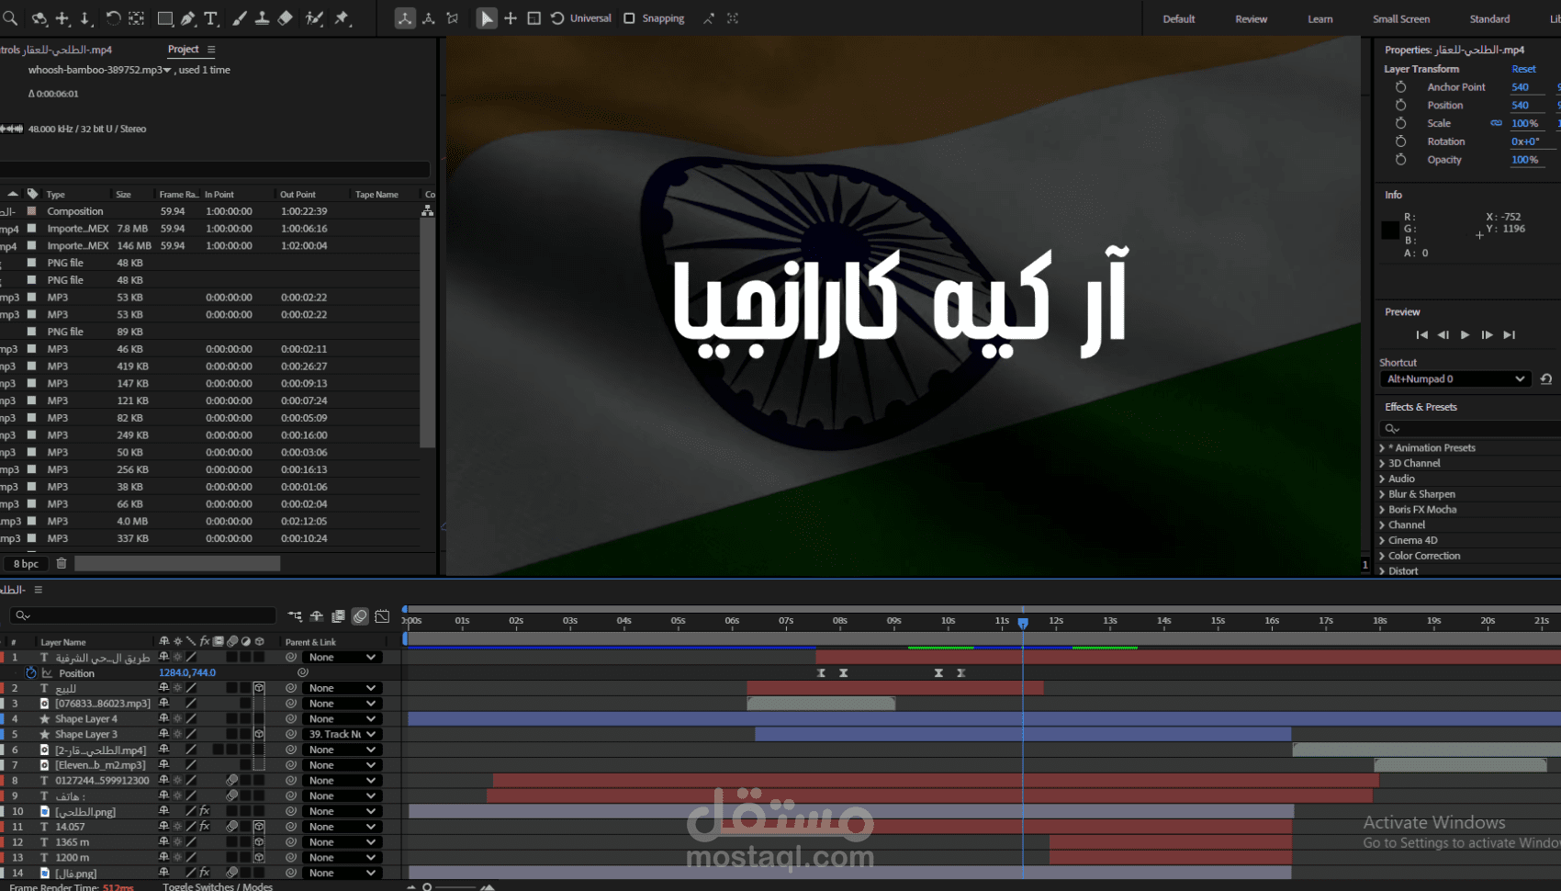The width and height of the screenshot is (1561, 891).
Task: Toggle Snapping in the top toolbar
Action: pyautogui.click(x=630, y=17)
